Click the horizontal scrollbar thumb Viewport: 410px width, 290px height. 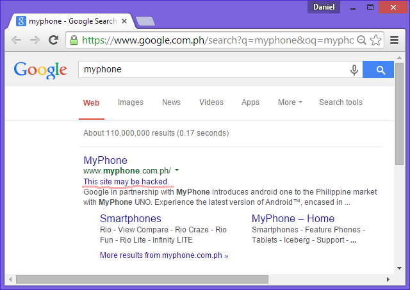142,279
